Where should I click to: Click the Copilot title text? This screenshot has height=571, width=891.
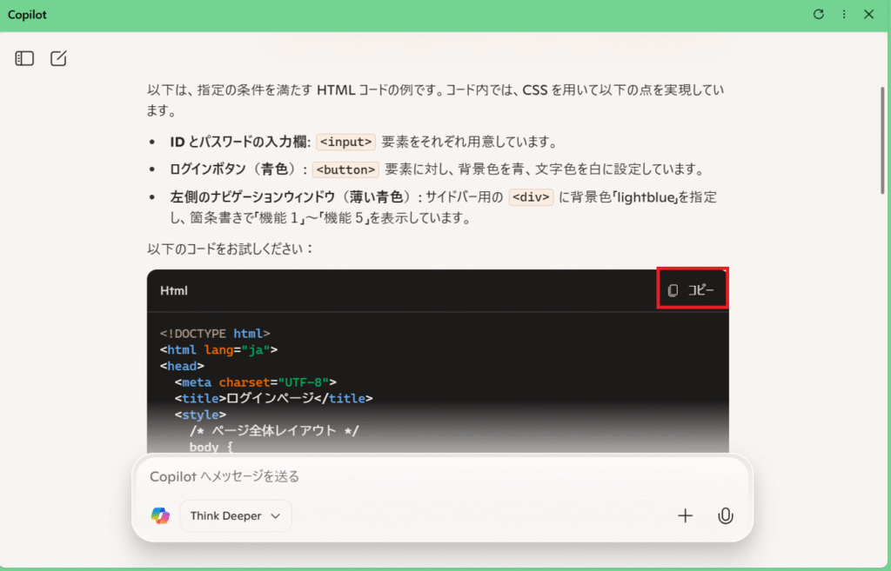(27, 15)
